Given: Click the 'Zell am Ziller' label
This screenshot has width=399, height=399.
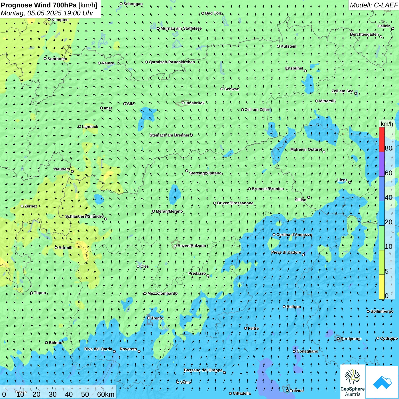Looking at the screenshot, I should (257, 109).
